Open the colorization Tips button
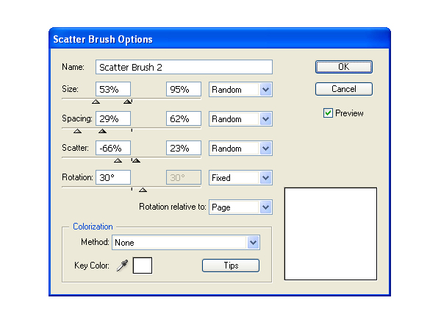The height and width of the screenshot is (331, 441). tap(231, 266)
